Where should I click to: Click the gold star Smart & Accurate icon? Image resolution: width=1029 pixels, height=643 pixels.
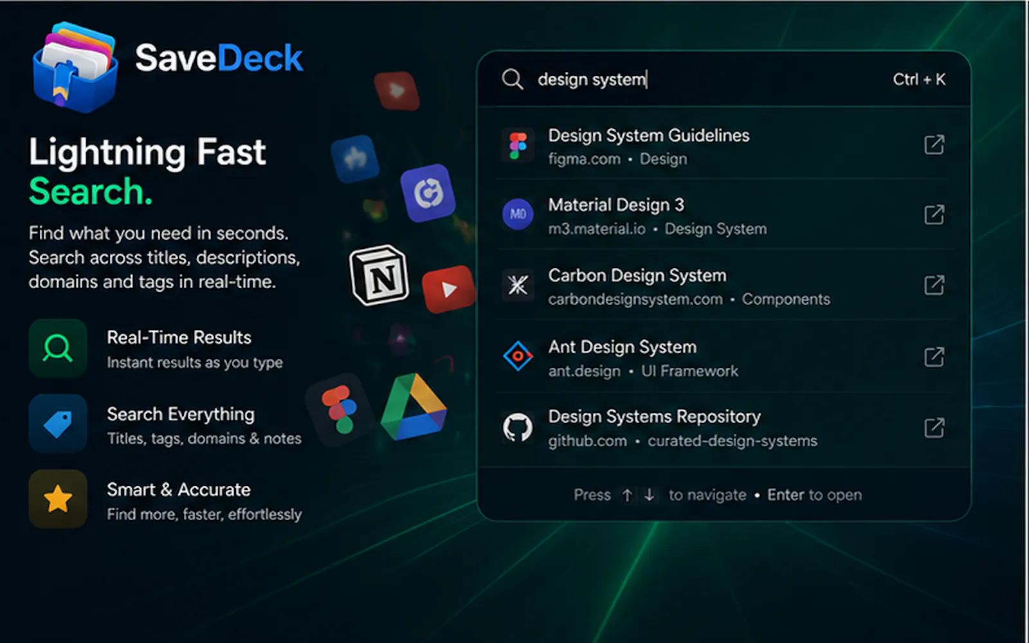tap(58, 499)
